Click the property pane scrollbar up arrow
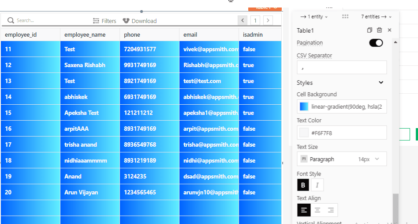The width and height of the screenshot is (418, 224). click(396, 42)
